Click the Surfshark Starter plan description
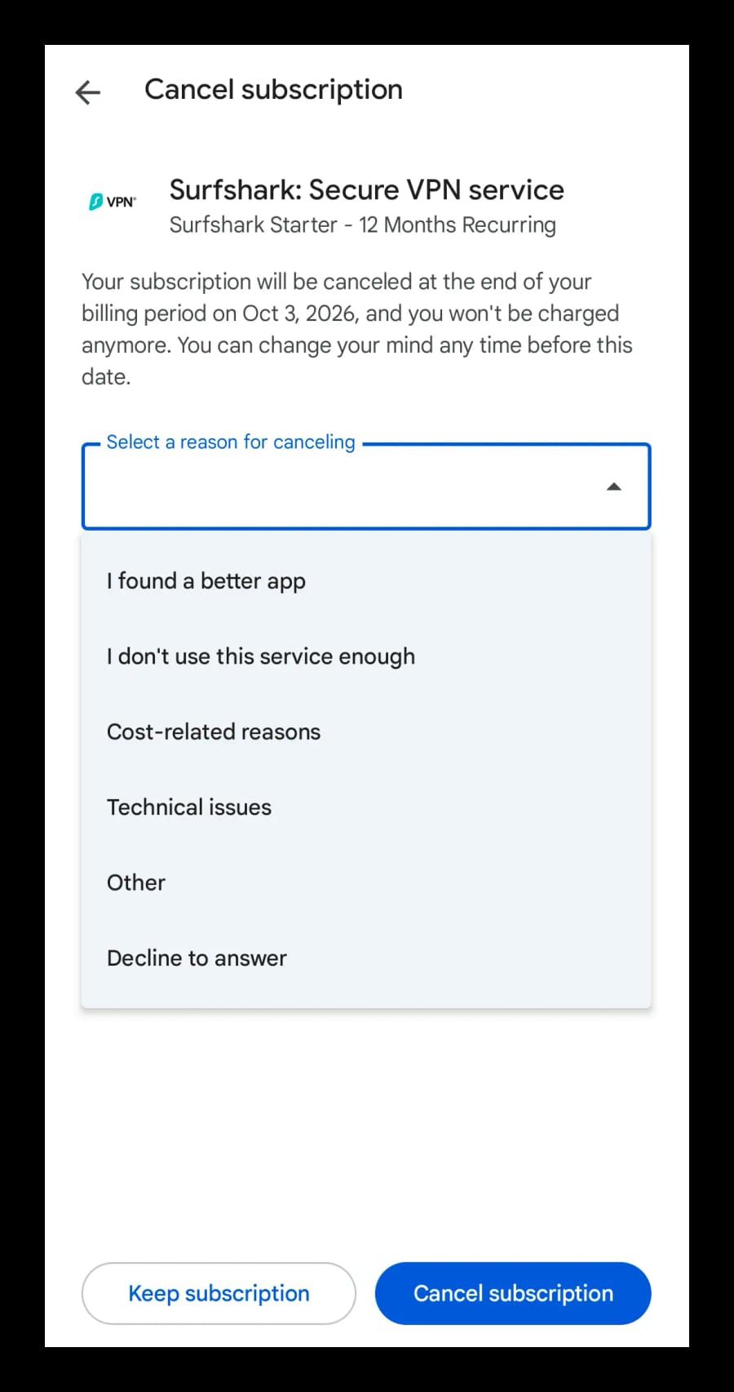Screen dimensions: 734x1392 click(362, 225)
